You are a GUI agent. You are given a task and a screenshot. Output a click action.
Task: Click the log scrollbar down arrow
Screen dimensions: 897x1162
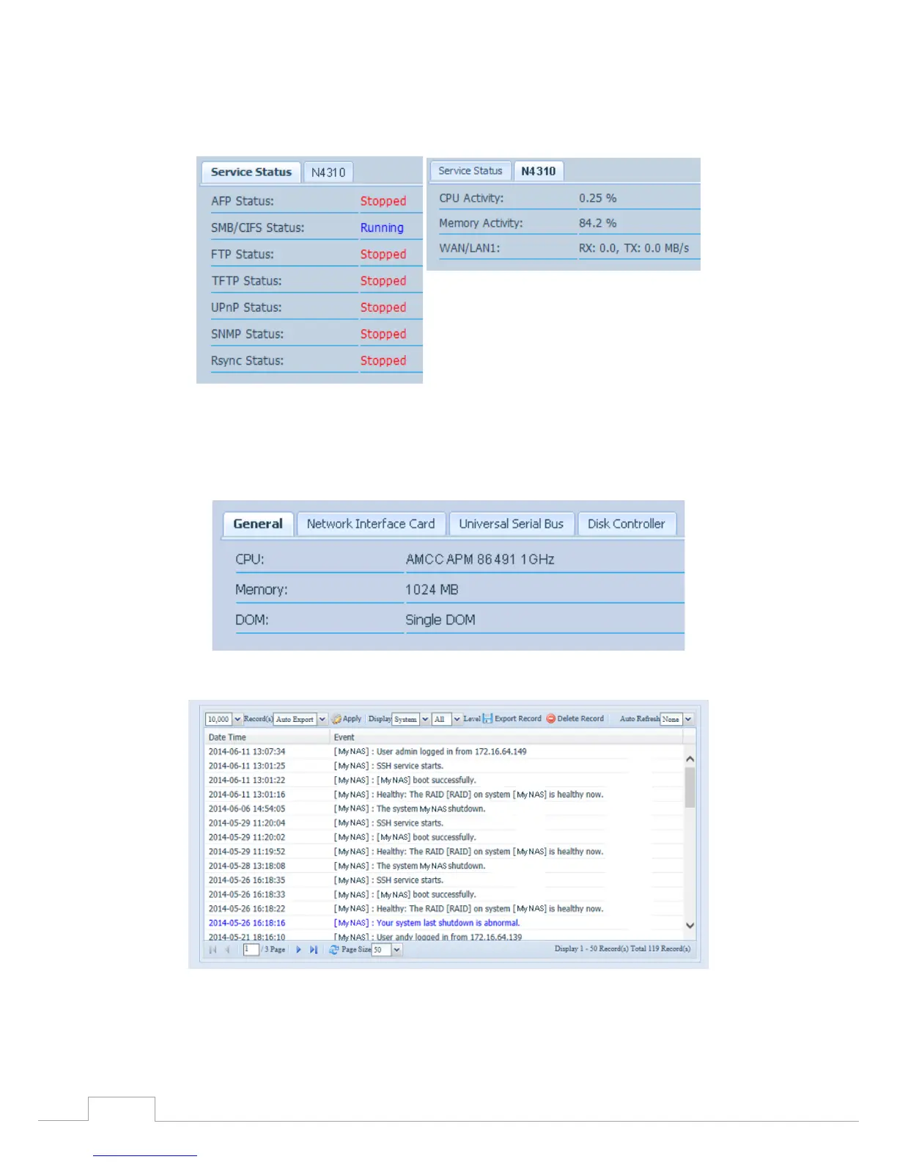[690, 925]
